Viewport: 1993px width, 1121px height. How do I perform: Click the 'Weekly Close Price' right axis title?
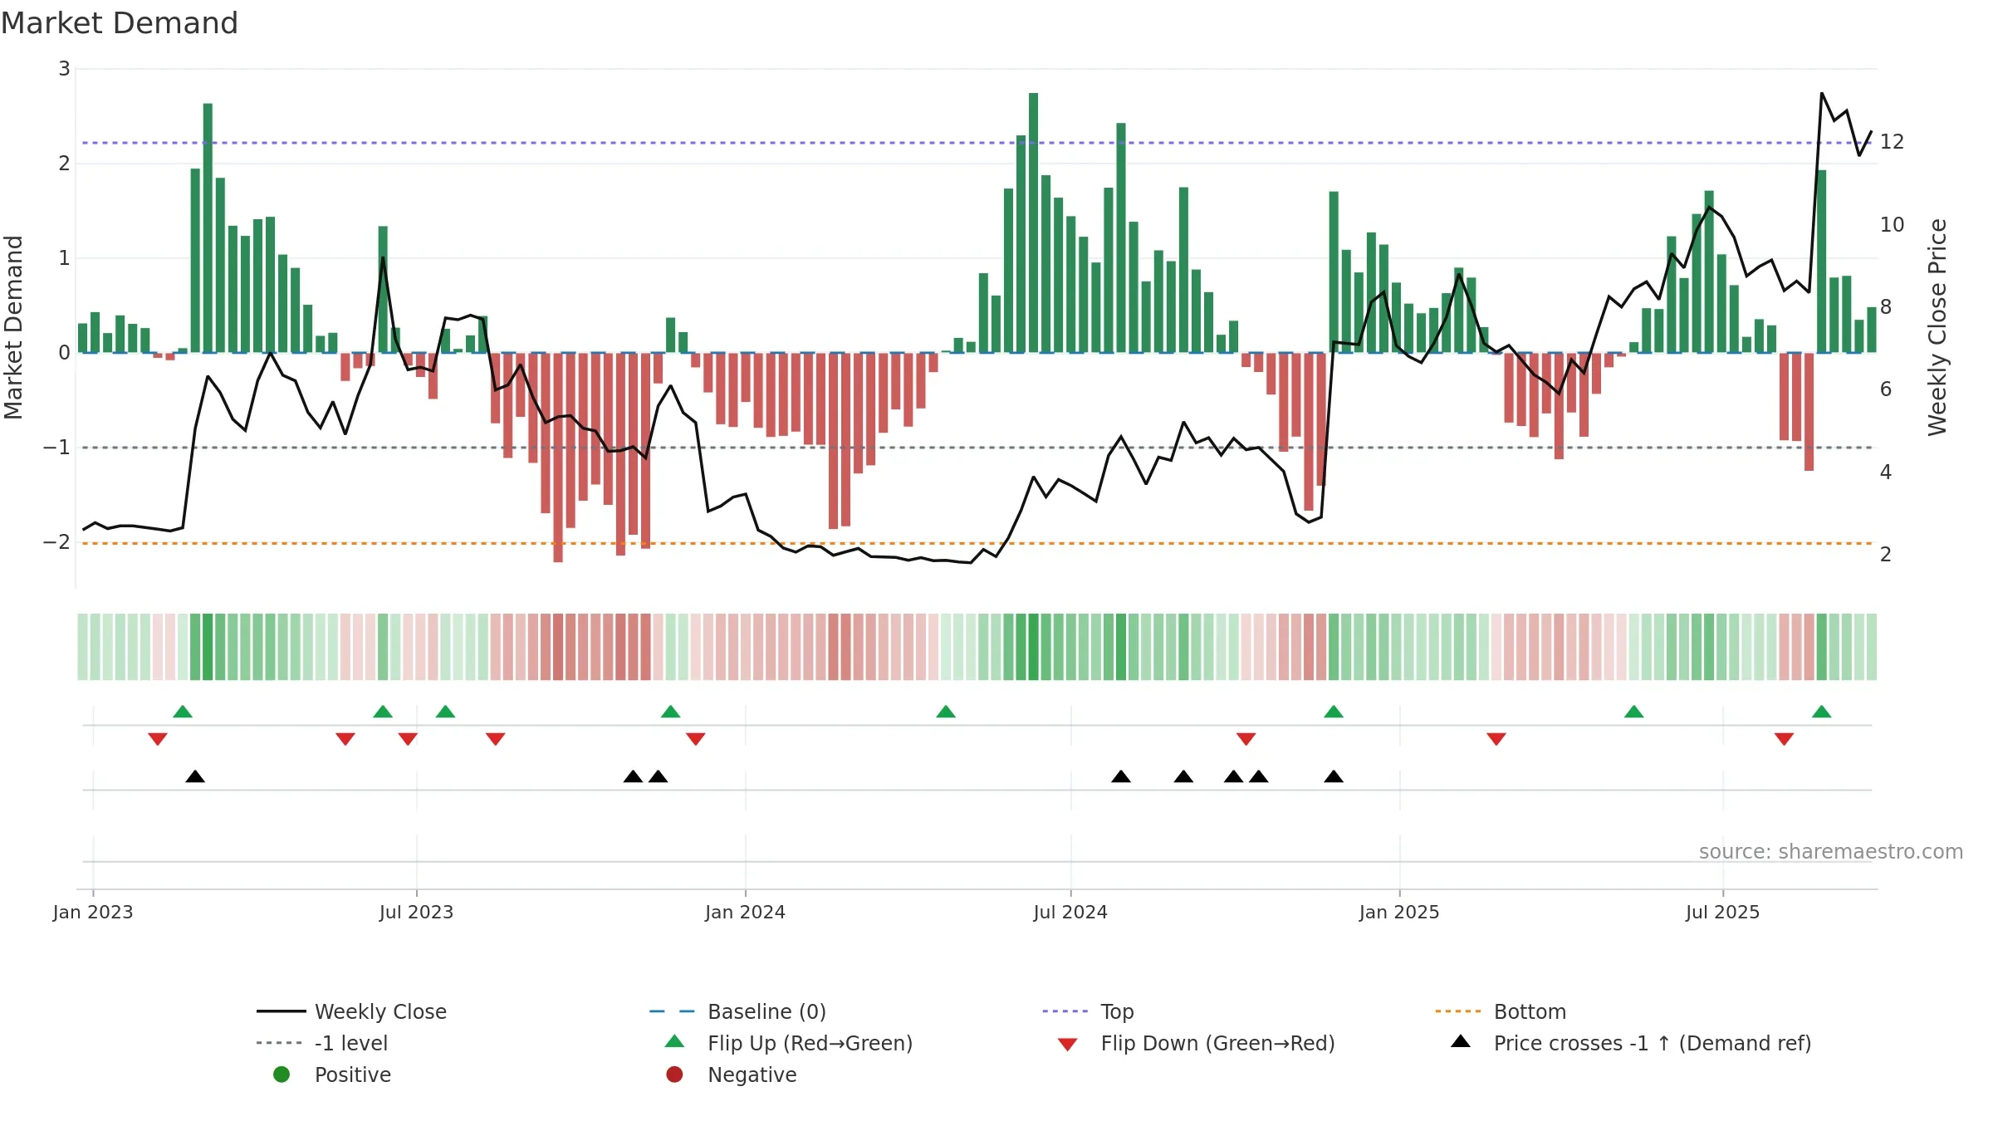click(1937, 327)
